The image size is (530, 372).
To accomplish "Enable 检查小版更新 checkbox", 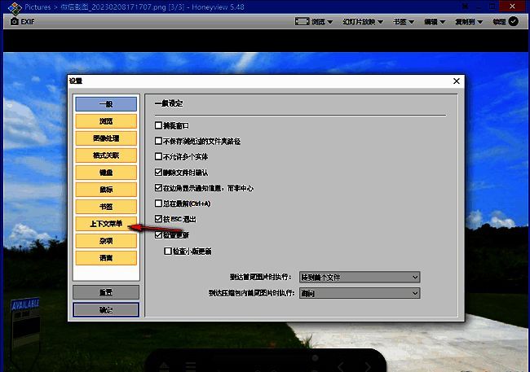I will point(168,251).
